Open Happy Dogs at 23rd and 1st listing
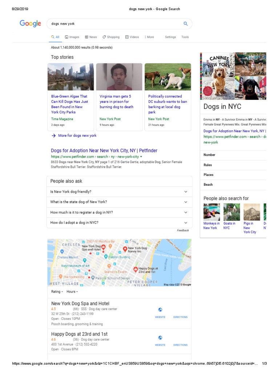The image size is (279, 373). pyautogui.click(x=79, y=334)
